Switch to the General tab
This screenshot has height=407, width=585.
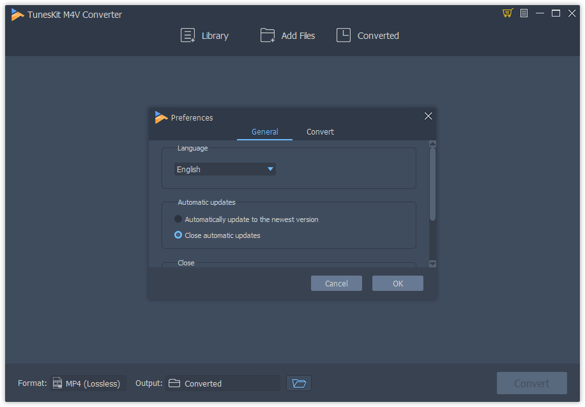click(264, 131)
